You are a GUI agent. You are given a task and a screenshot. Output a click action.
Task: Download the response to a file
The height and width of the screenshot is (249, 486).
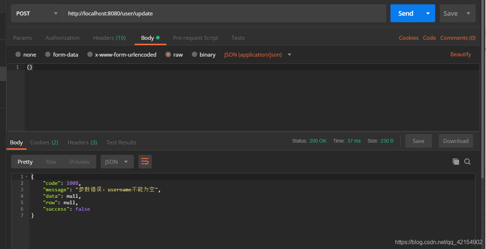[x=456, y=141]
